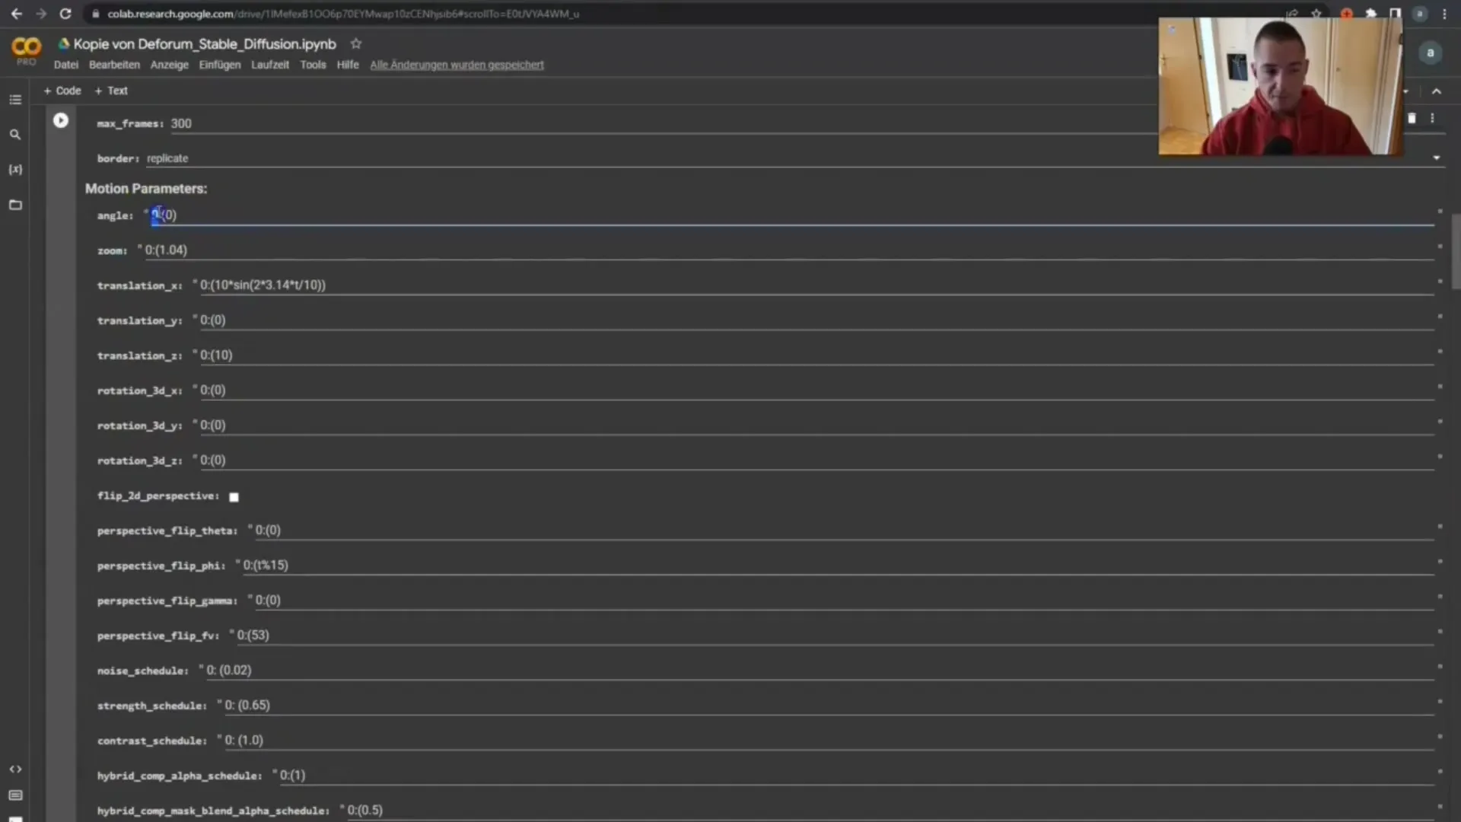Click the notebook title Kopie von Deforum_Stable_Diffusion.ipynb
This screenshot has width=1461, height=822.
click(x=205, y=44)
